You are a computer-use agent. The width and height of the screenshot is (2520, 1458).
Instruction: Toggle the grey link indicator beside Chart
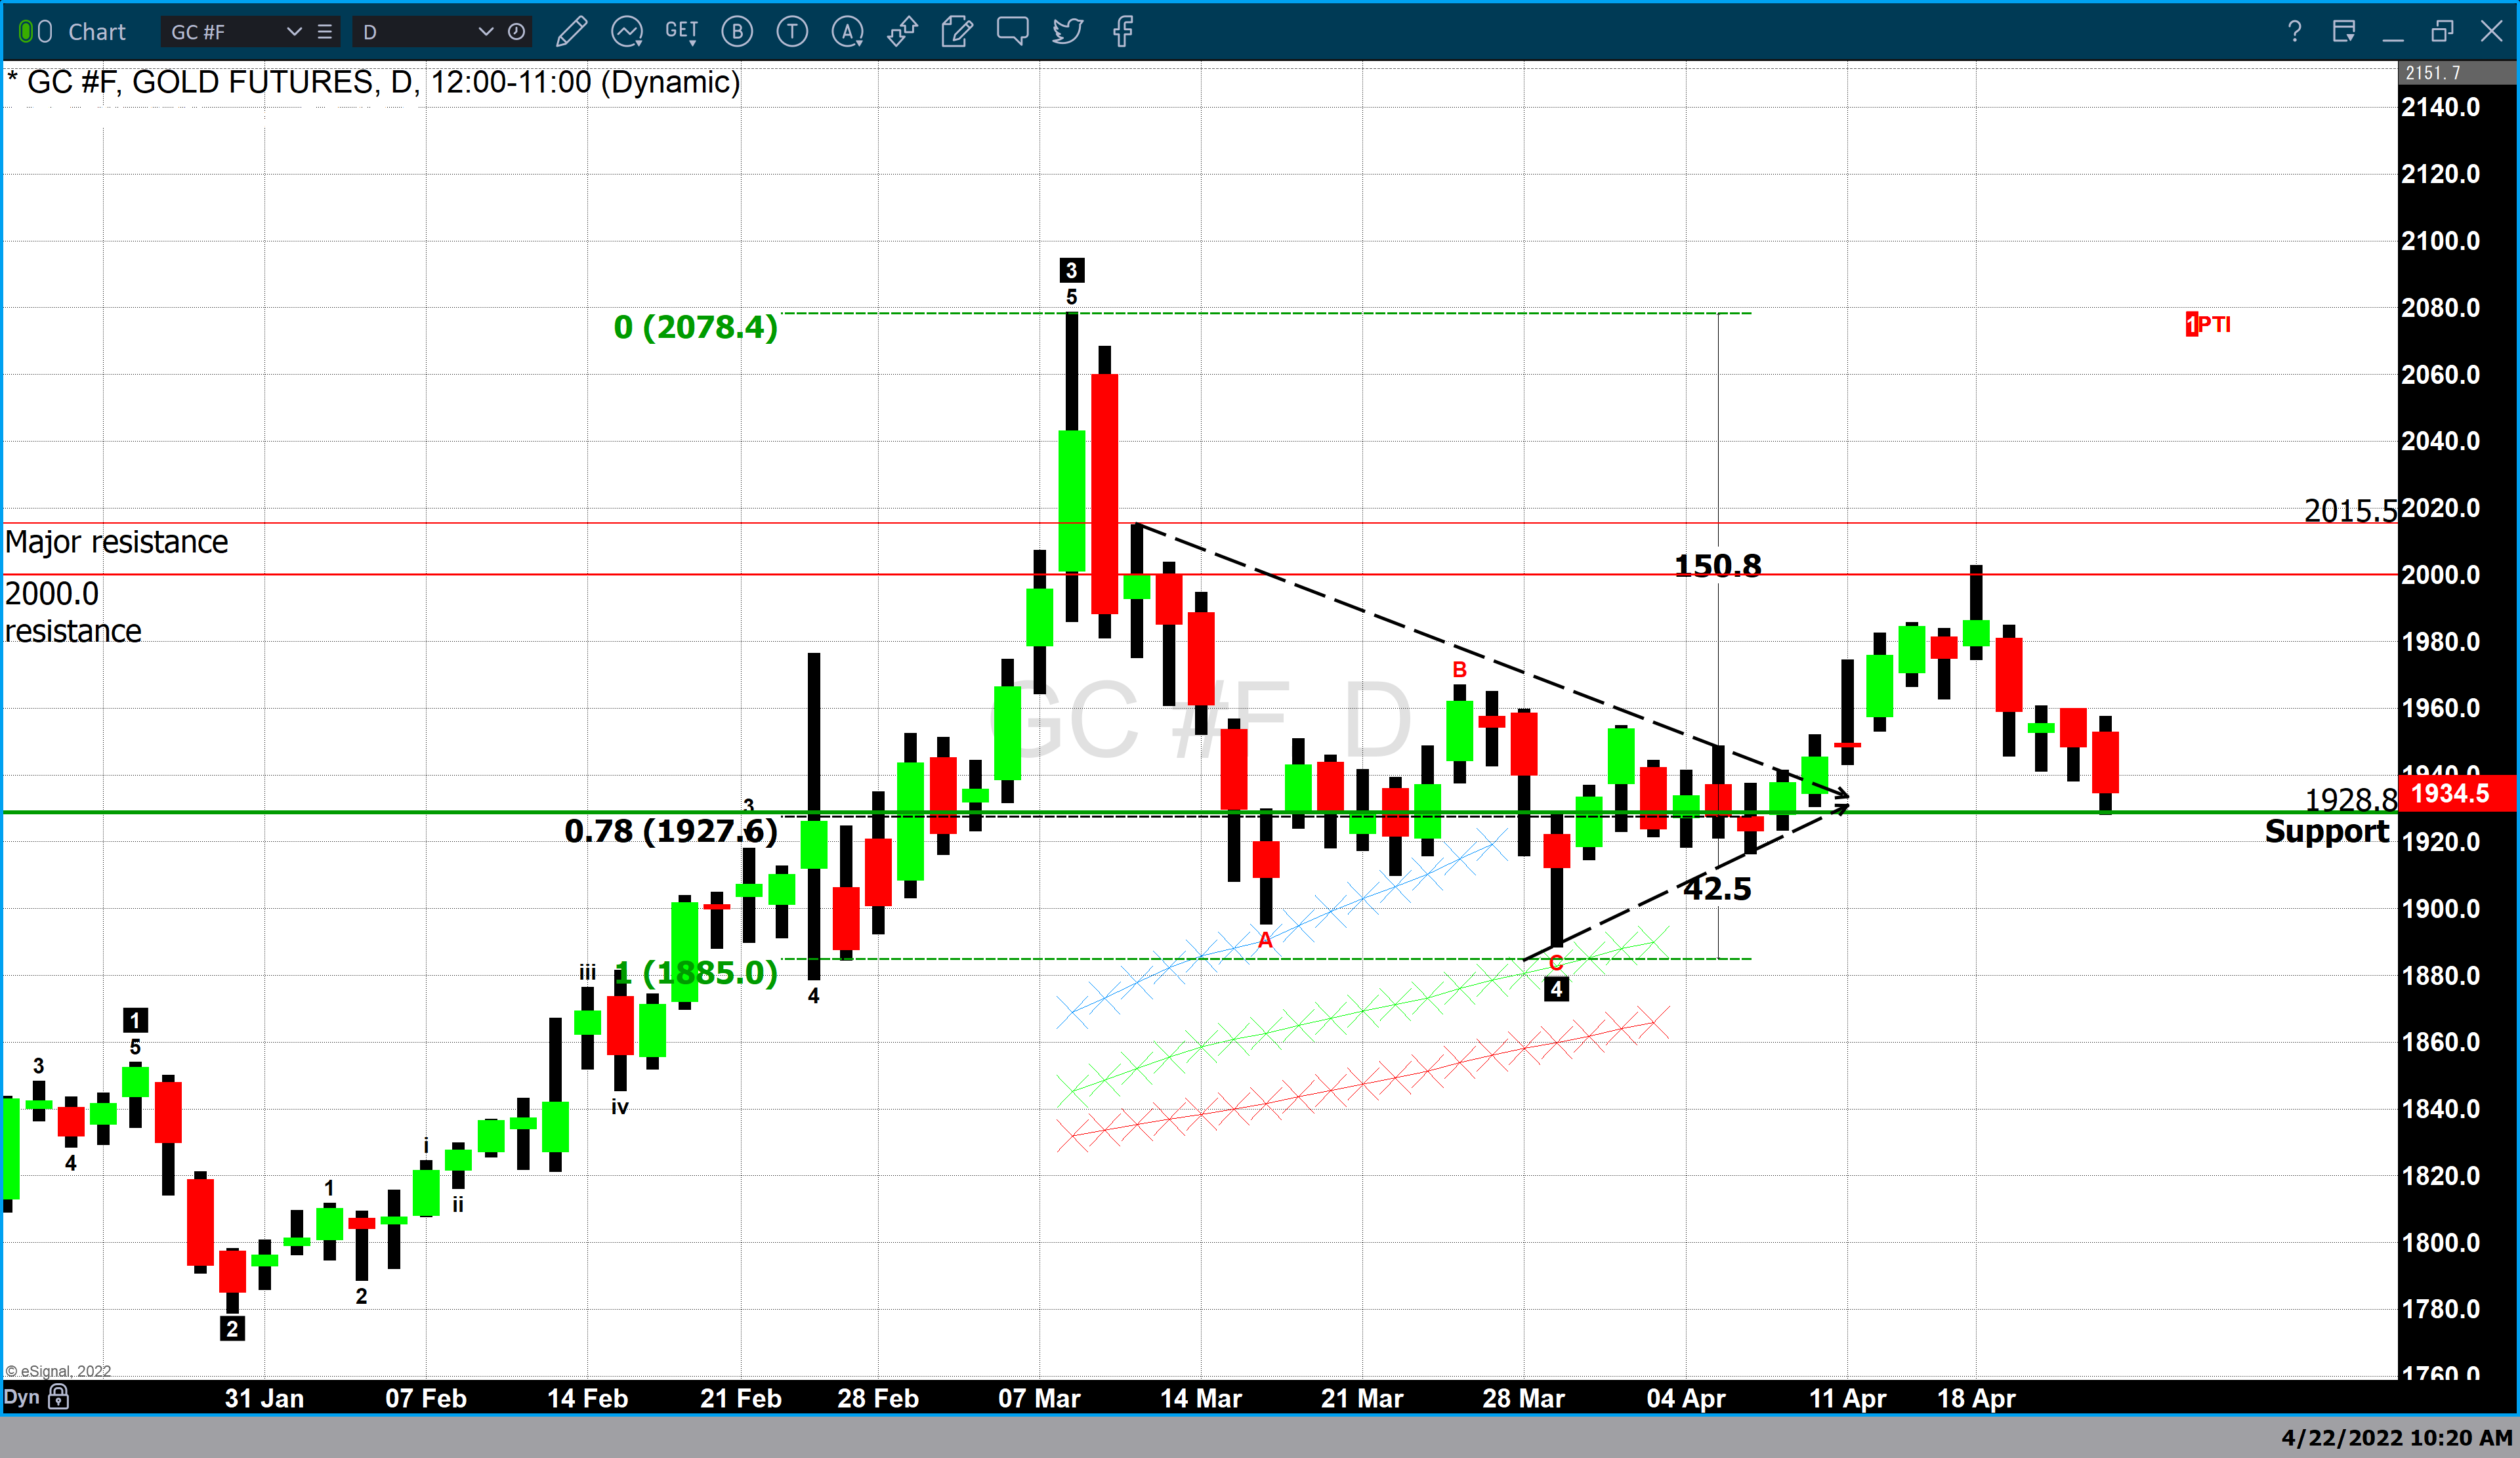tap(45, 32)
